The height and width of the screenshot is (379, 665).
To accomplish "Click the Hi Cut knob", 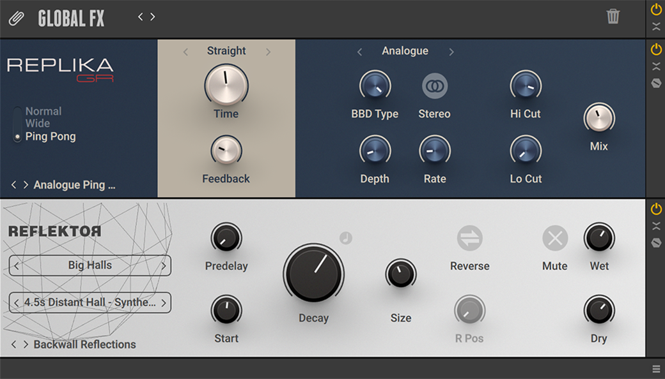I will 526,86.
